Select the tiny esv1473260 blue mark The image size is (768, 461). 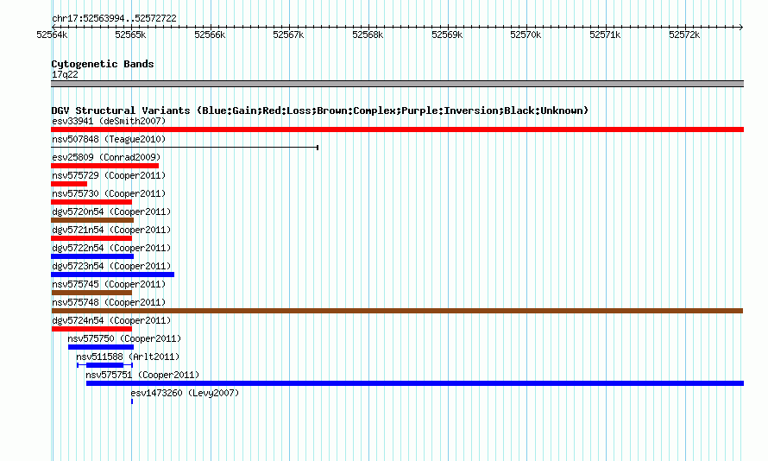(x=132, y=401)
